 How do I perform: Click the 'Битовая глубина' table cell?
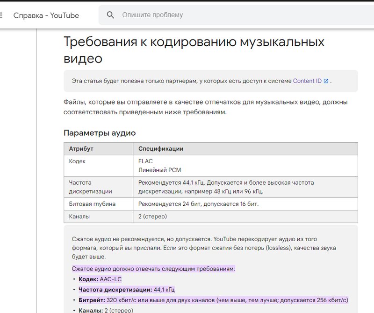tap(98, 204)
